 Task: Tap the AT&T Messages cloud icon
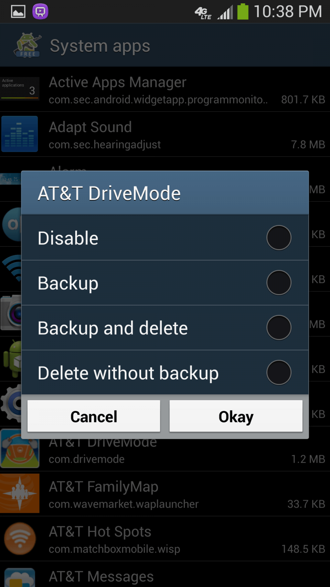[20, 578]
